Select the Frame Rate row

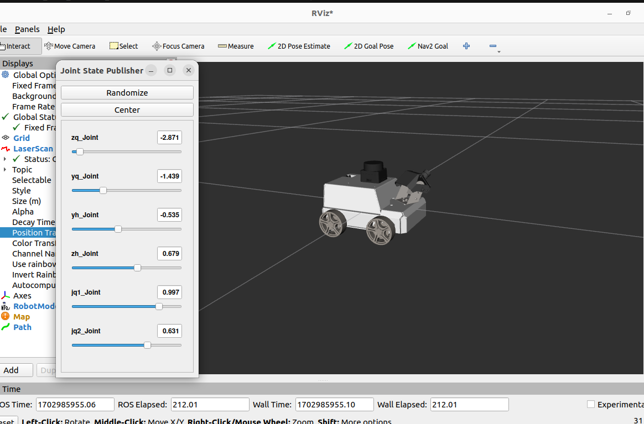[x=28, y=107]
